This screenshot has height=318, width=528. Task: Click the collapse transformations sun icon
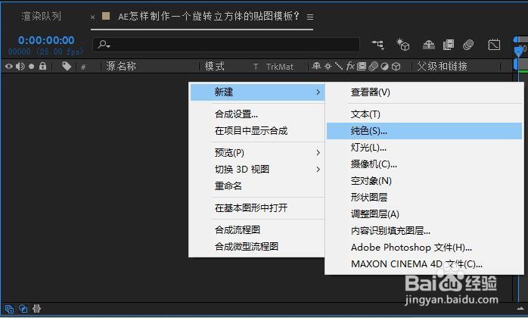[328, 66]
